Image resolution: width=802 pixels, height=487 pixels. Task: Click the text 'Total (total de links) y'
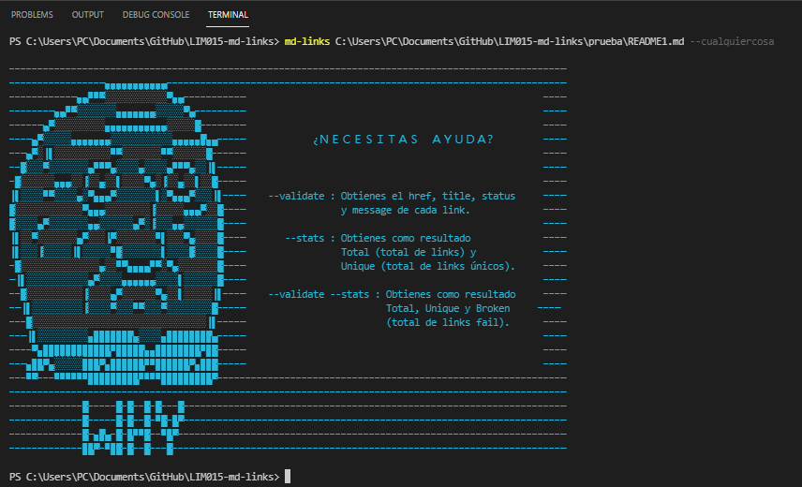(408, 252)
